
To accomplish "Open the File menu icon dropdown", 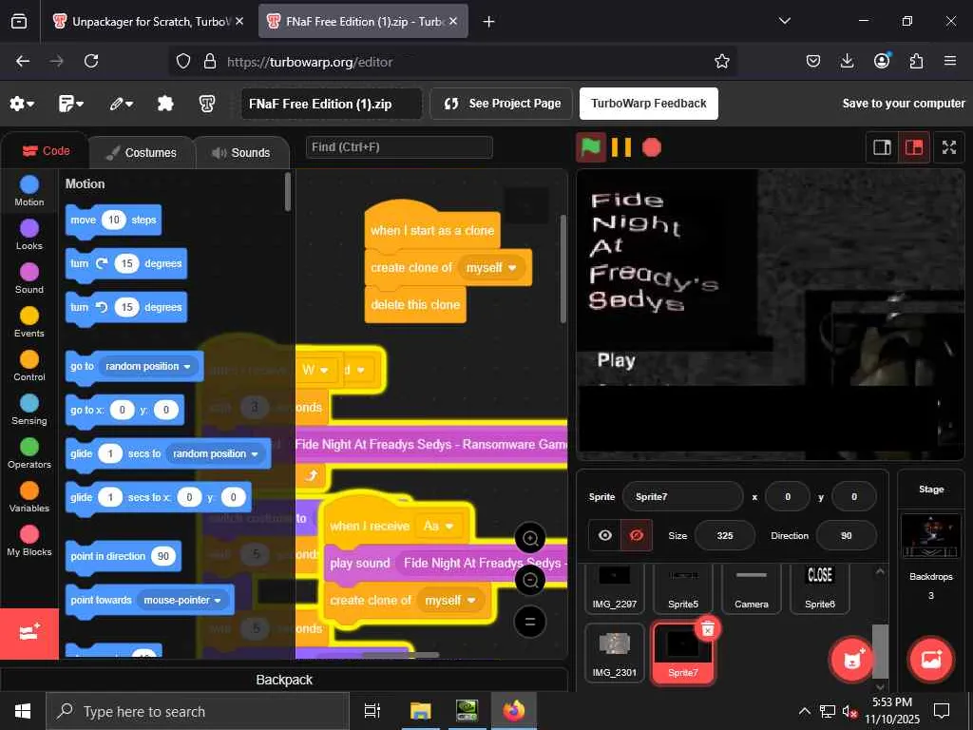I will pyautogui.click(x=70, y=104).
